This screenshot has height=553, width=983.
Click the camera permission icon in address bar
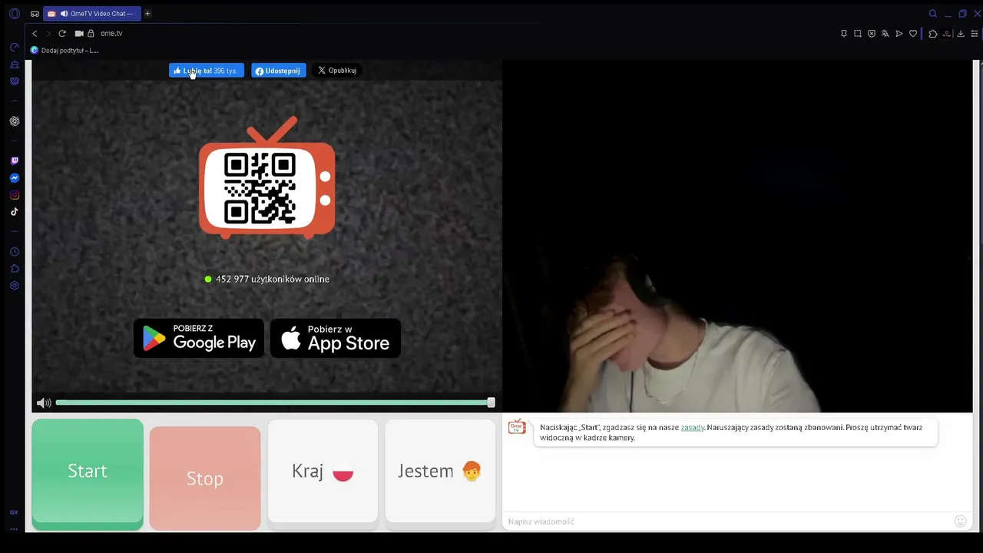[79, 34]
